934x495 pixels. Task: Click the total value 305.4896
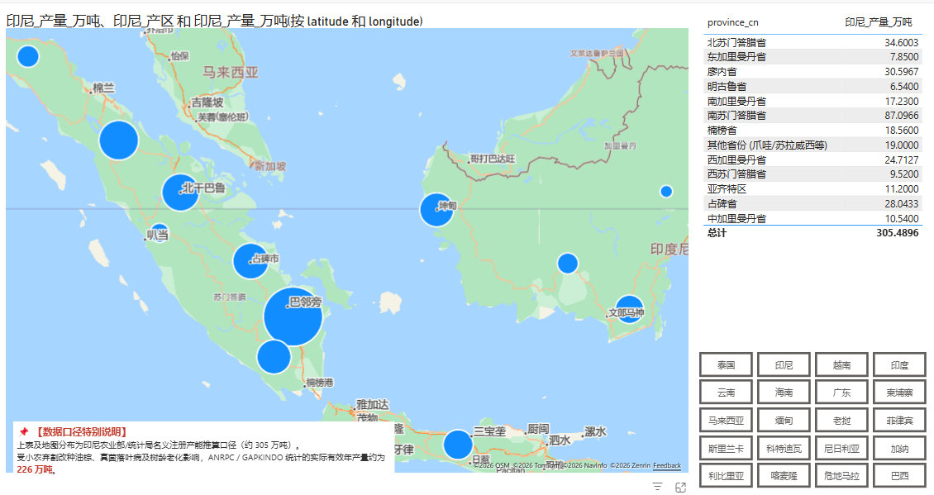click(x=897, y=233)
